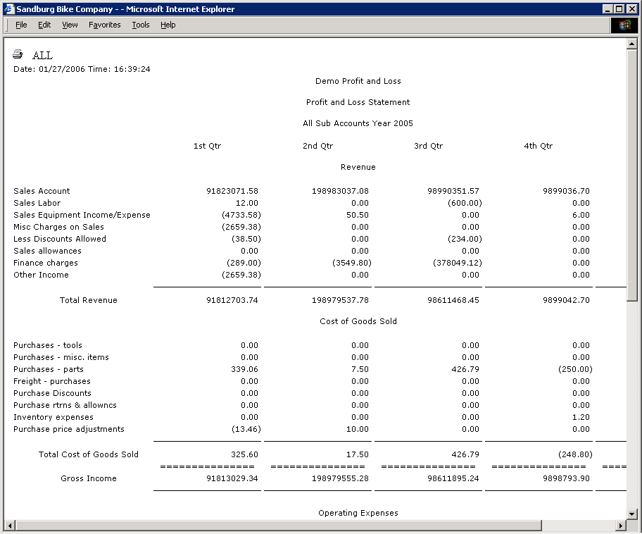
Task: Minimize the Internet Explorer window
Action: [x=608, y=9]
